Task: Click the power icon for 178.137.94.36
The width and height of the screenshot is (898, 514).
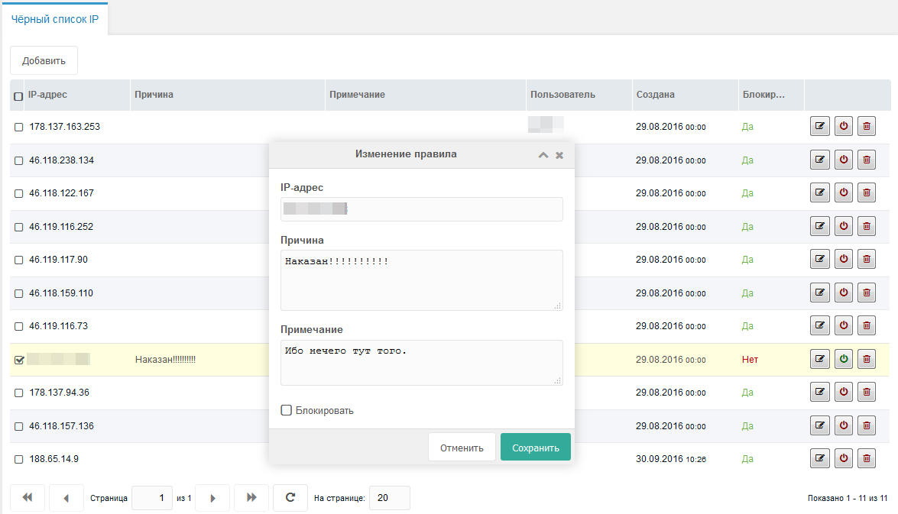Action: [x=843, y=391]
